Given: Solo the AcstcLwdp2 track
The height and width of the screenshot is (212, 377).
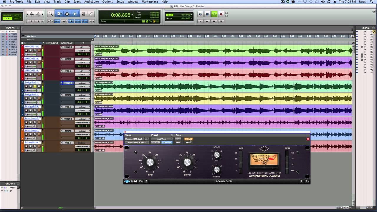Looking at the screenshot, I should [x=35, y=122].
